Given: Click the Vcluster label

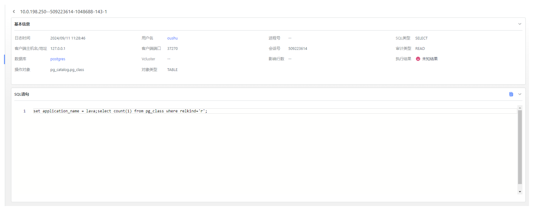Looking at the screenshot, I should 148,59.
